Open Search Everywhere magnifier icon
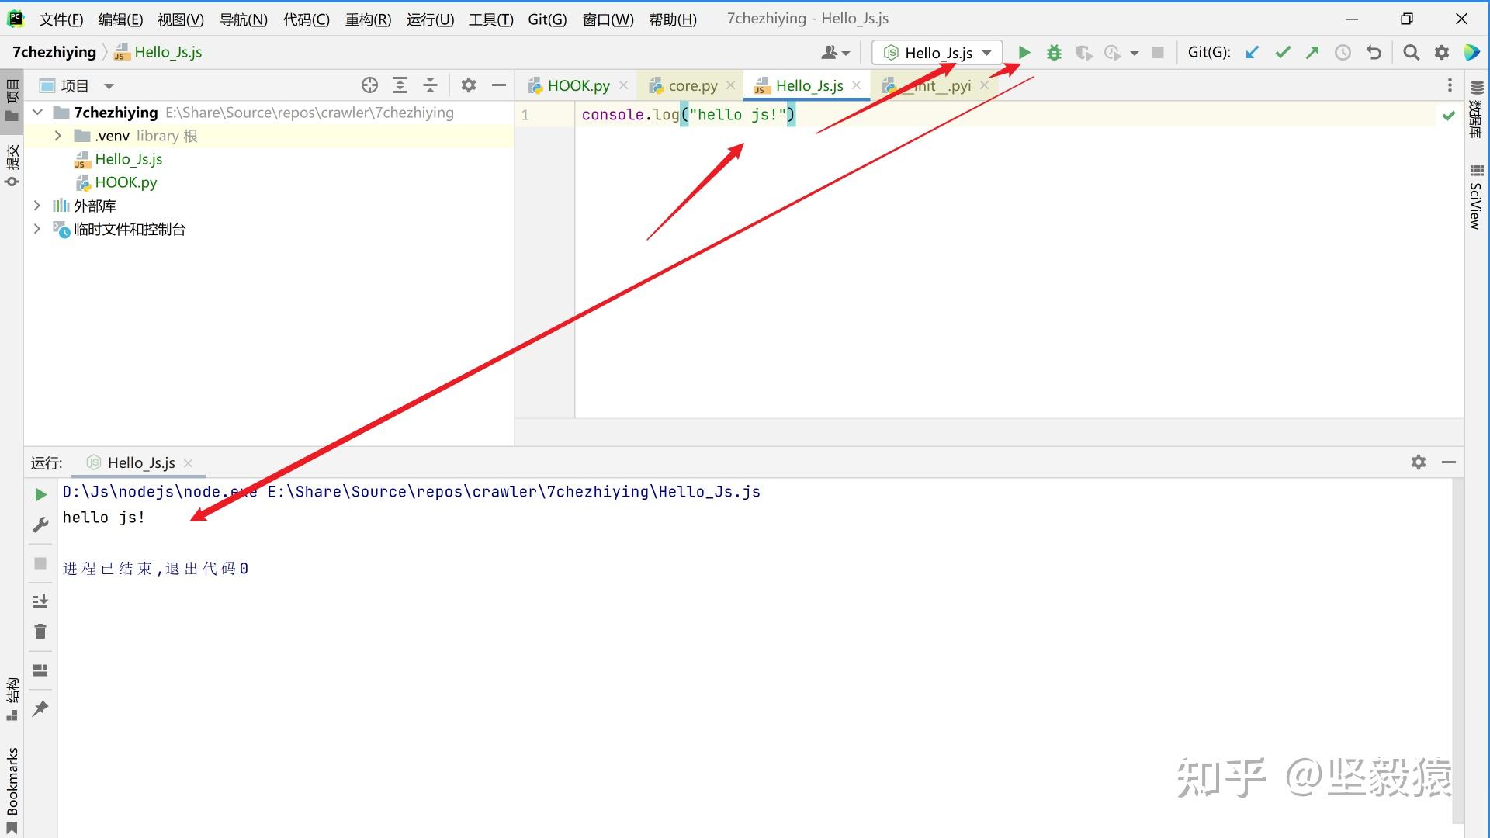Viewport: 1490px width, 838px height. point(1411,53)
